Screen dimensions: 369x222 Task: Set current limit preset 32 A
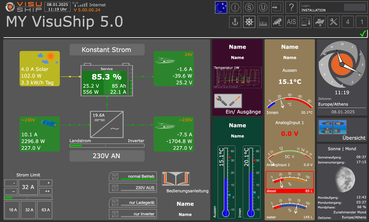click(x=29, y=210)
